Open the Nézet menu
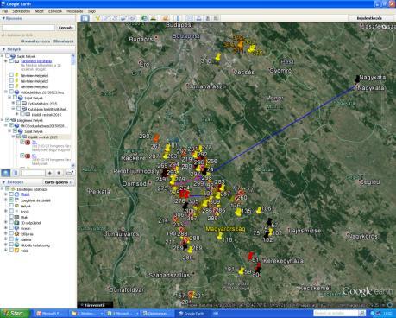 [x=39, y=11]
